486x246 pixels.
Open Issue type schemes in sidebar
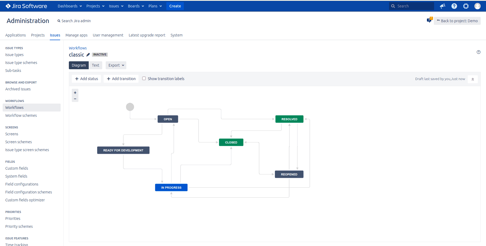21,63
